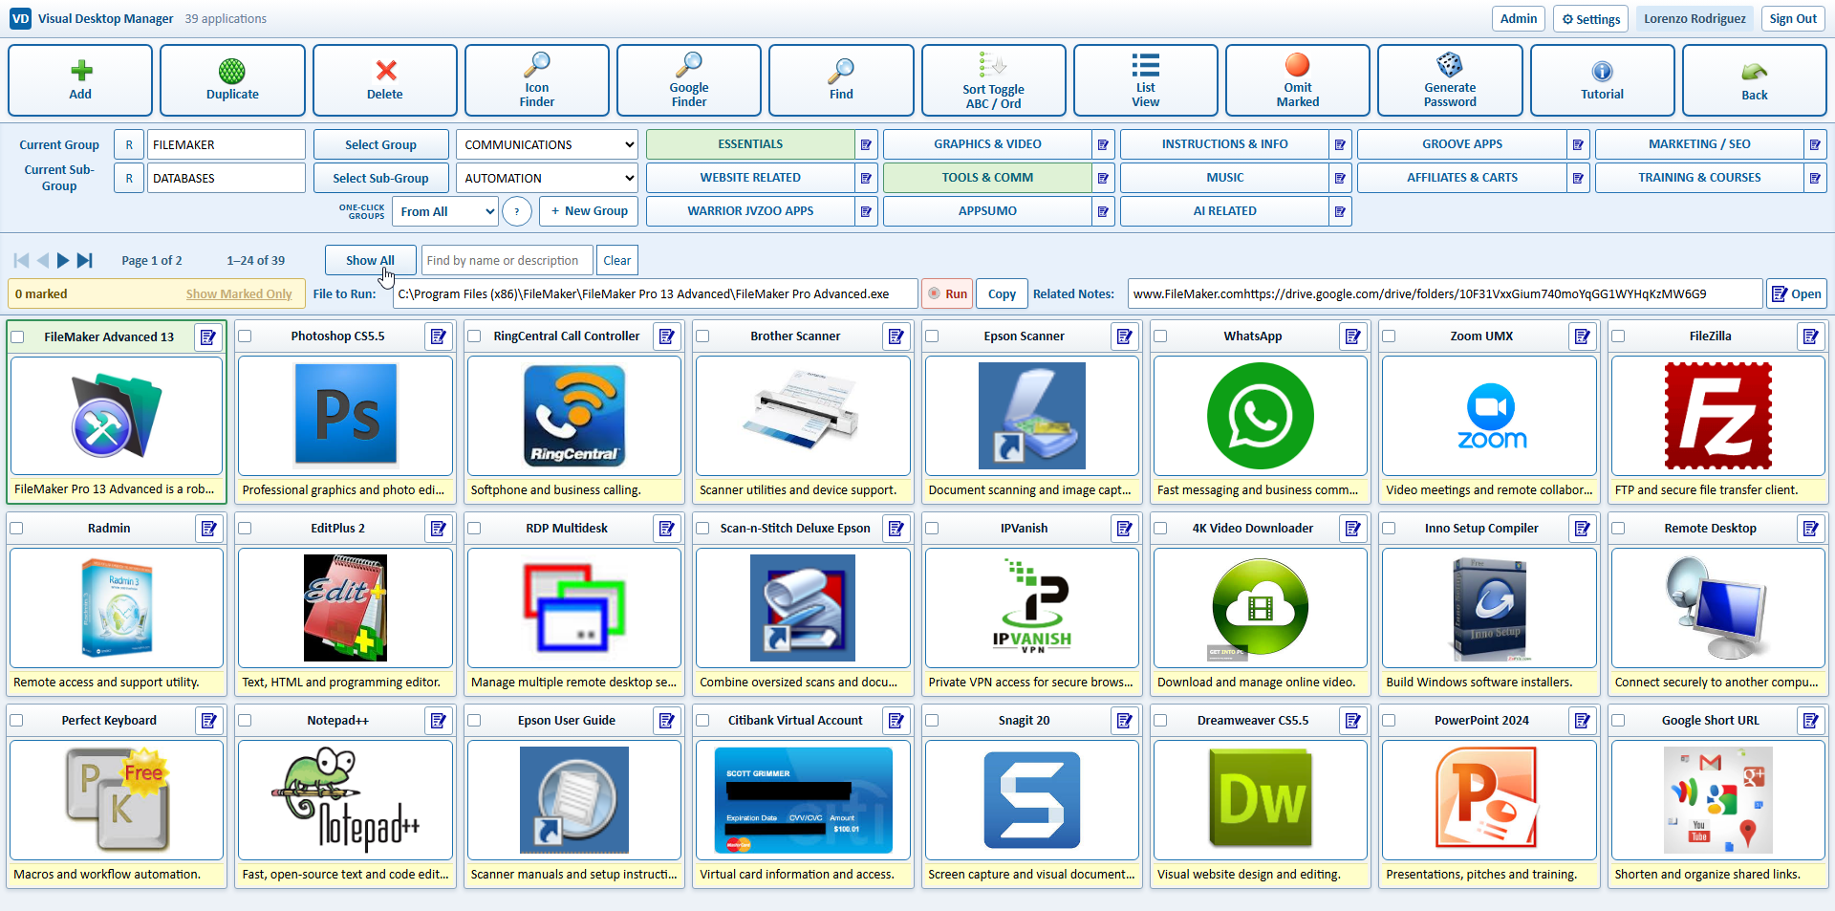Toggle Sort ABC / Ord
Screen dimensions: 1835x911
tap(994, 80)
